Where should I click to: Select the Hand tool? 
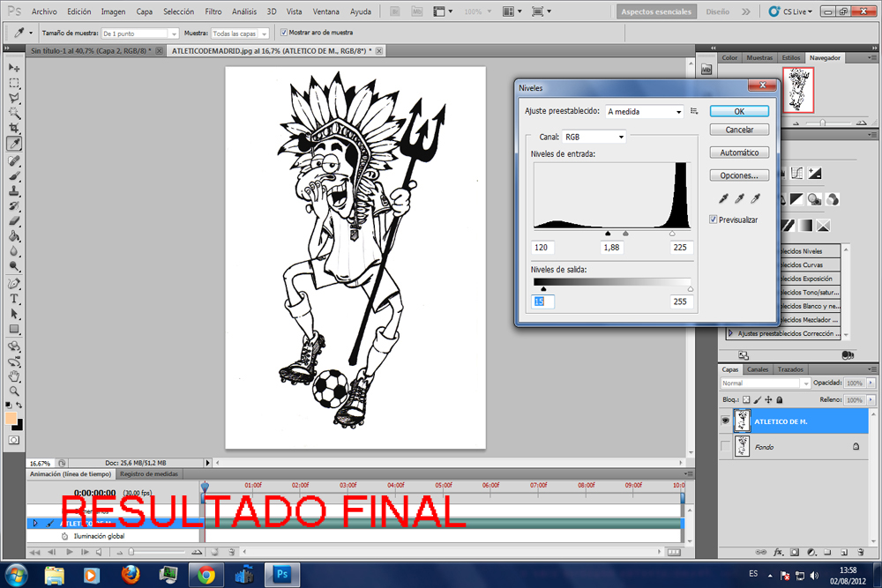click(14, 376)
